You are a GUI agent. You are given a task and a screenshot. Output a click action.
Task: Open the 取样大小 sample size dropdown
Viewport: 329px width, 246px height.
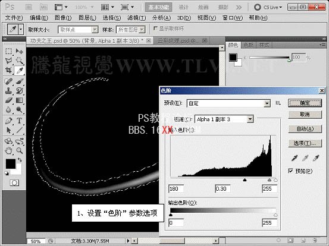[x=78, y=30]
